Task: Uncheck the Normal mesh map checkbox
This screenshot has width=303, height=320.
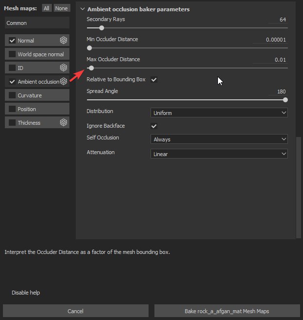Action: click(x=12, y=41)
